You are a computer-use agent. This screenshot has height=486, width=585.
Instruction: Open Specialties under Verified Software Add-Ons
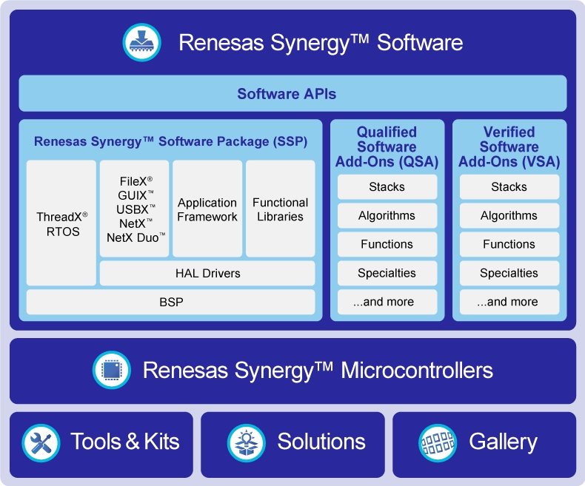tap(509, 273)
